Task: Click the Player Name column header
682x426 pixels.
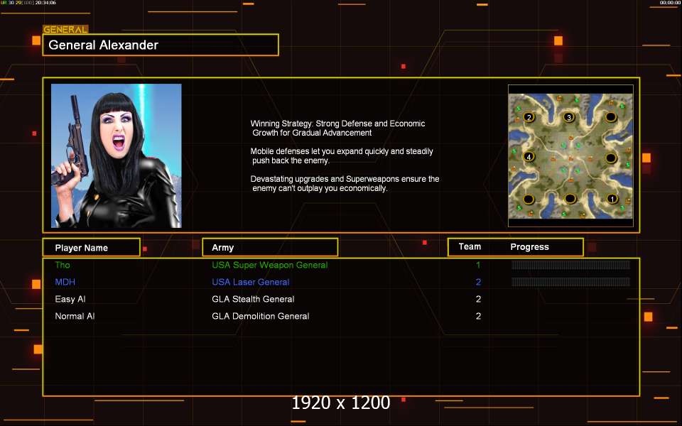Action: [x=92, y=247]
